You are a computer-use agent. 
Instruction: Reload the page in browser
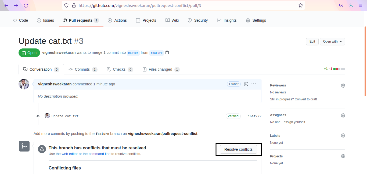pyautogui.click(x=26, y=5)
